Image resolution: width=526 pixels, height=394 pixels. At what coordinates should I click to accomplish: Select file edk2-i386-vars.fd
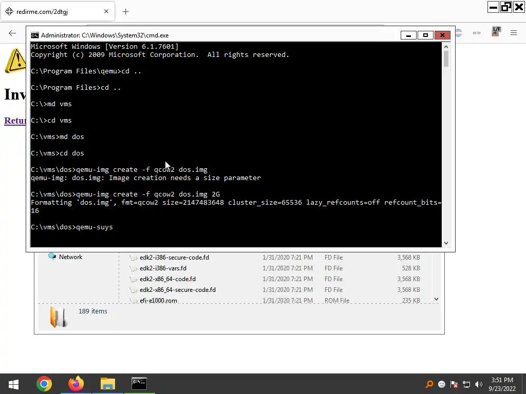[163, 268]
